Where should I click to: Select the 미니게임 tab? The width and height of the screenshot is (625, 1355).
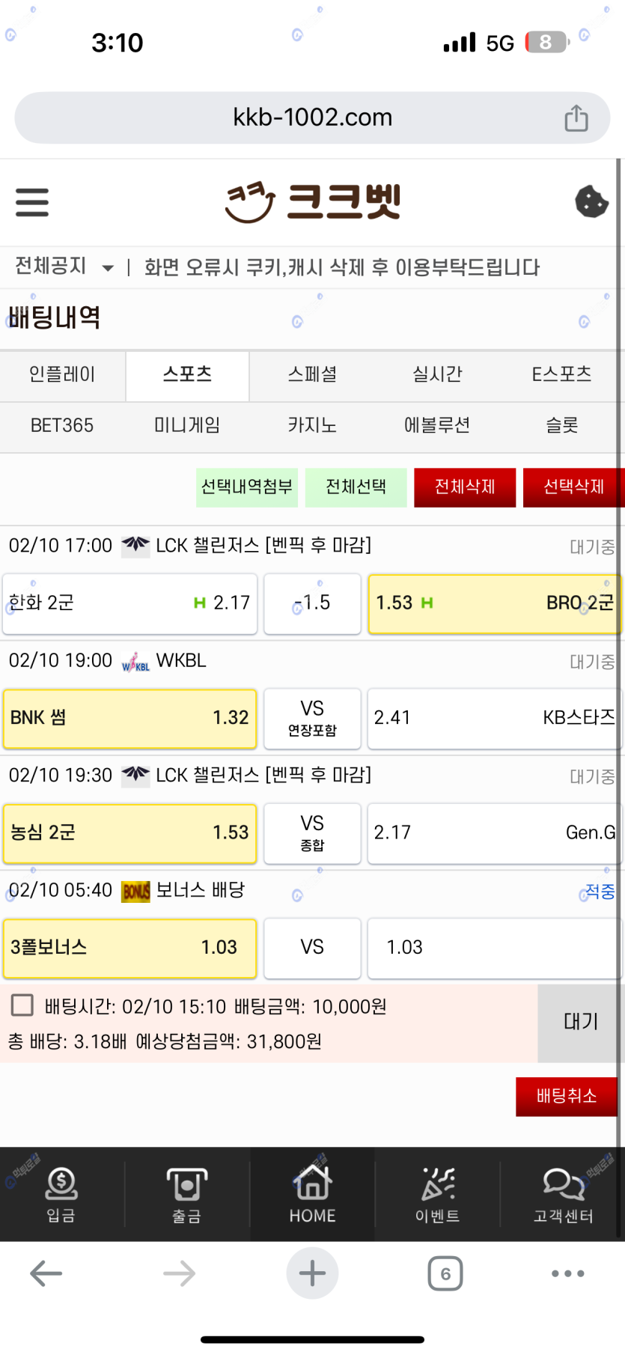[187, 425]
